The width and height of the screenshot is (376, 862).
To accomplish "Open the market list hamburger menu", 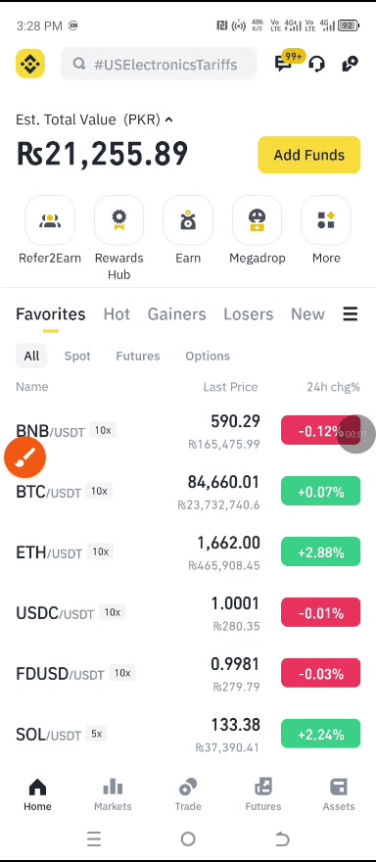I will [351, 313].
